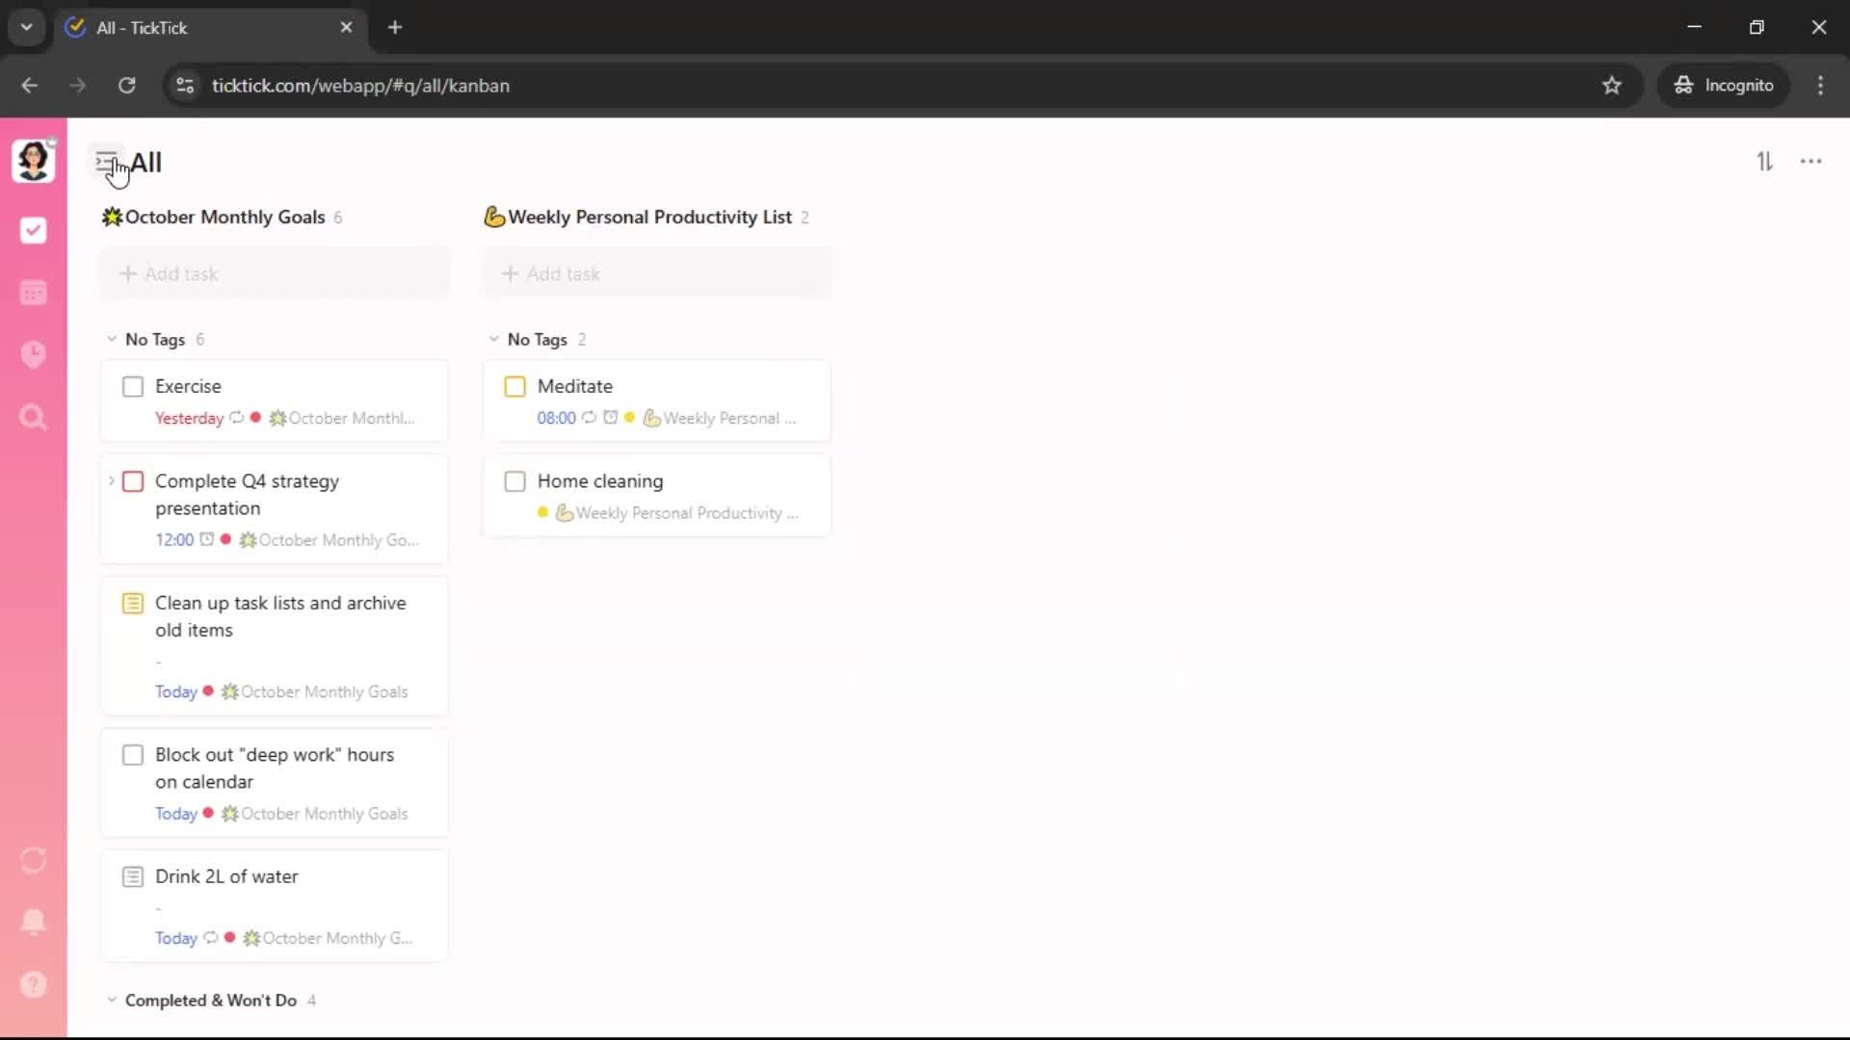Screen dimensions: 1850x1040
Task: Open the three-dot more options menu
Action: pyautogui.click(x=1810, y=162)
